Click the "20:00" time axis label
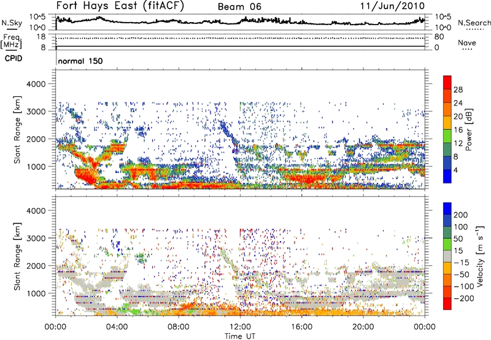The height and width of the screenshot is (340, 491). click(363, 327)
